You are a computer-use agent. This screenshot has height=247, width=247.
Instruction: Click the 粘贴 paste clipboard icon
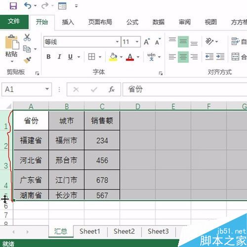(x=12, y=42)
